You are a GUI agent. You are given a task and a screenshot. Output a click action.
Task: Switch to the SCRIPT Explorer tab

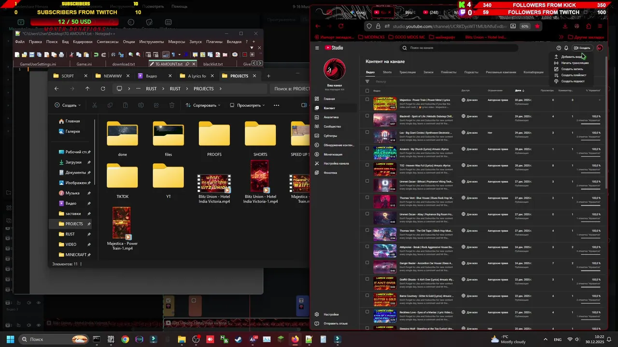[x=70, y=76]
